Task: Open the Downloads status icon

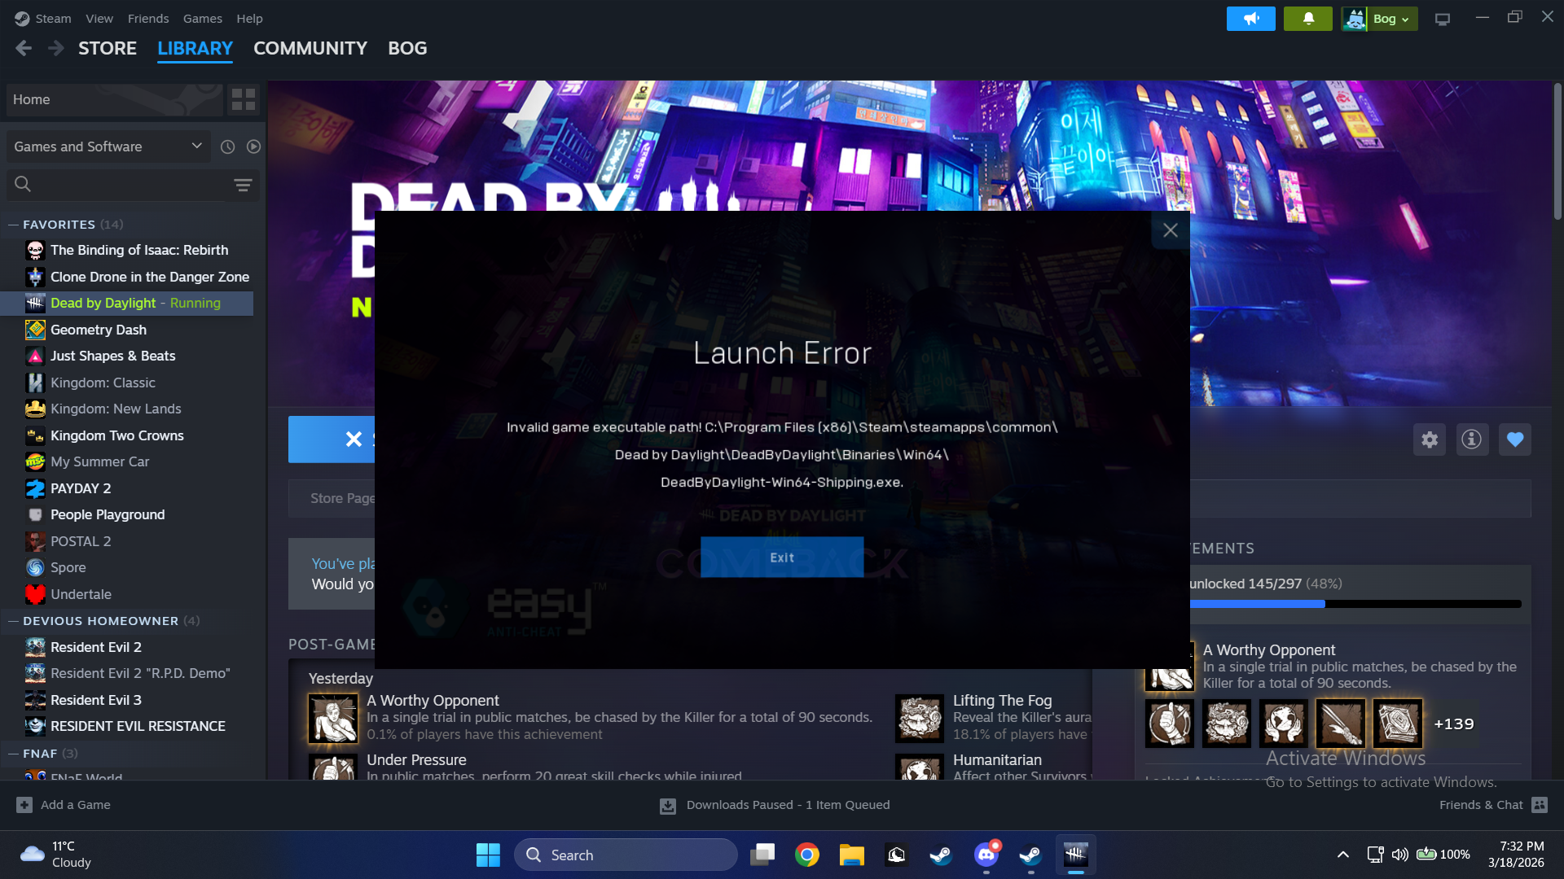Action: point(668,806)
